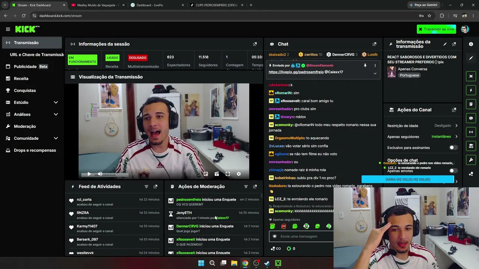Screen dimensions: 479x269
Task: Enable Exclusivo para assinantes switch
Action: click(453, 148)
